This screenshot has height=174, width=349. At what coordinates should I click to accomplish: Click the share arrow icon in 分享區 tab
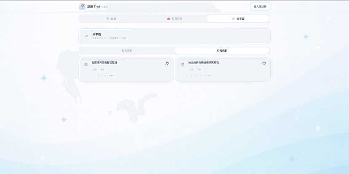(233, 19)
